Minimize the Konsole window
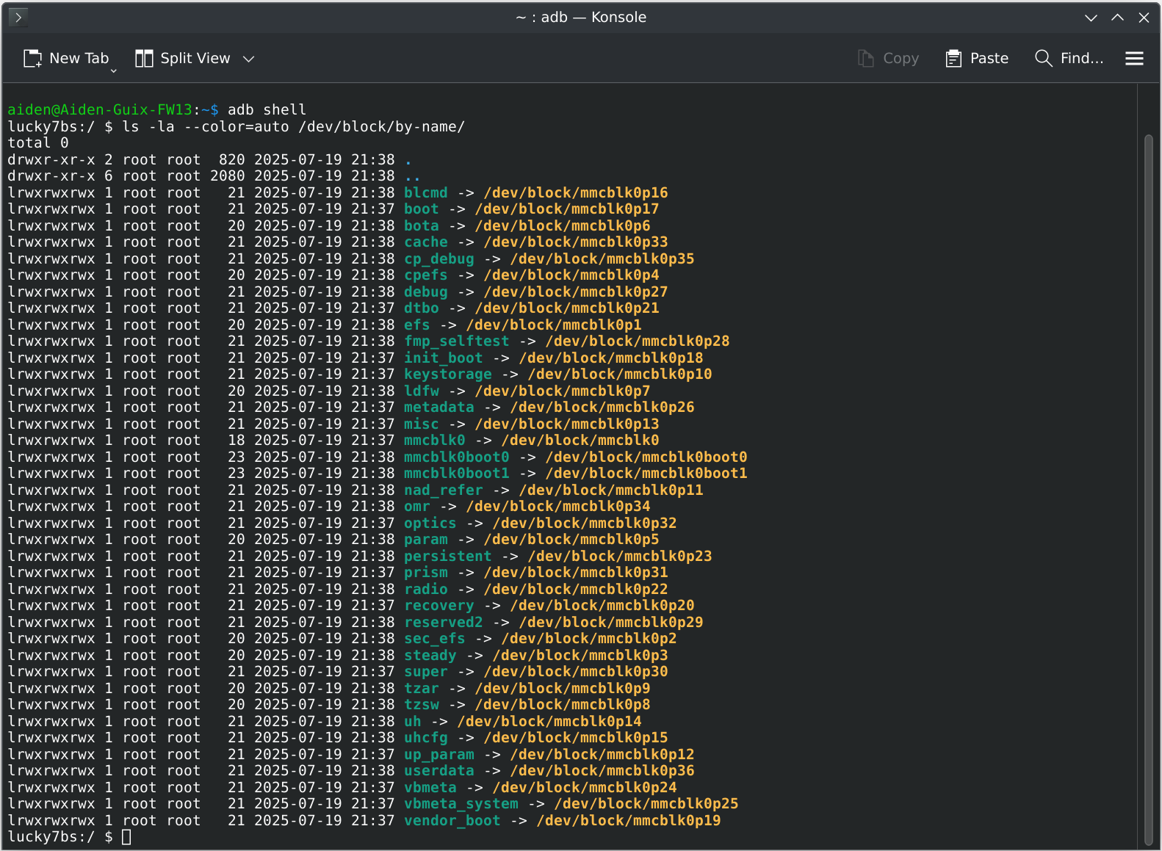 pyautogui.click(x=1091, y=18)
